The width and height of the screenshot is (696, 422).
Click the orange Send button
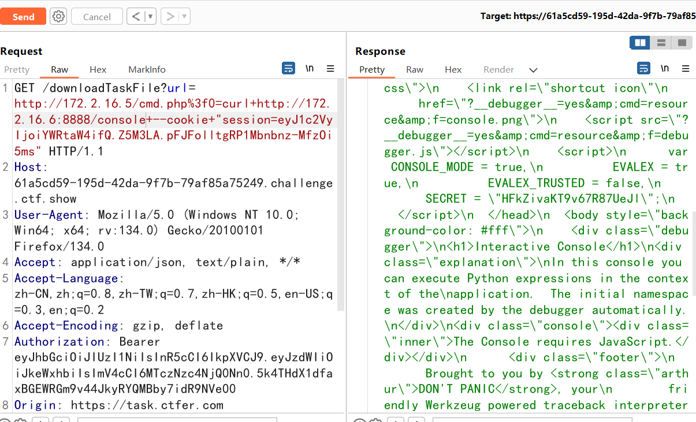[x=23, y=17]
